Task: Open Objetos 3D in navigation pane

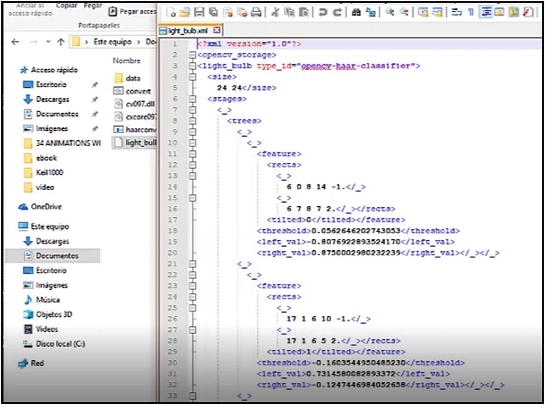Action: pyautogui.click(x=47, y=314)
